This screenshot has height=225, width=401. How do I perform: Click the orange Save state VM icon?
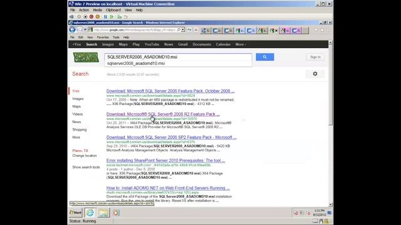pos(98,17)
